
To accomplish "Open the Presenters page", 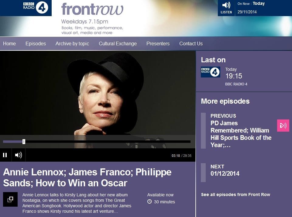I will click(158, 43).
